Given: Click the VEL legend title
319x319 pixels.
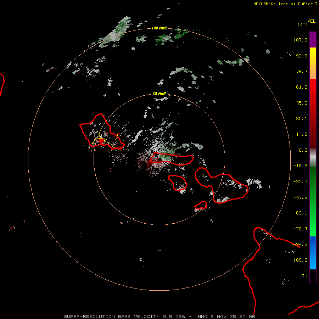Looking at the screenshot, I should point(311,21).
